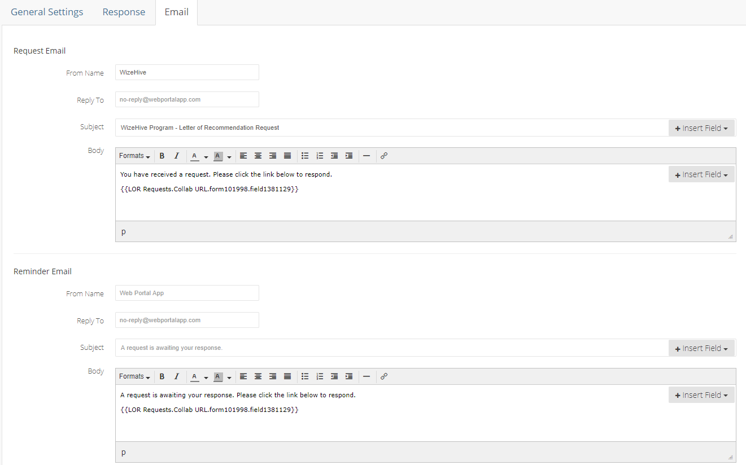Open Formats dropdown in Request Email editor
746x465 pixels.
tap(134, 156)
